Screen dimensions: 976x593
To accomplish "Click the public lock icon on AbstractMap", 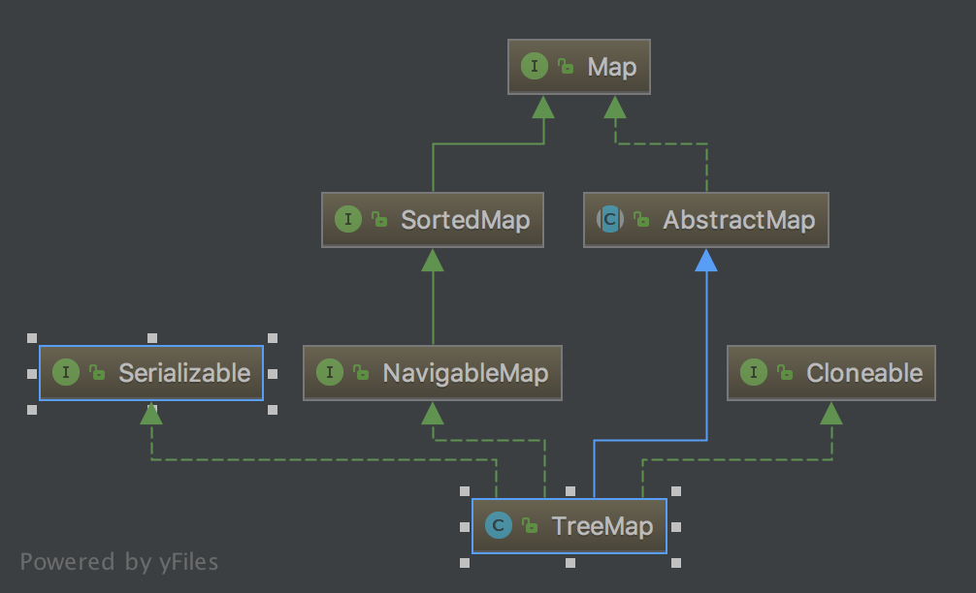I will tap(641, 220).
